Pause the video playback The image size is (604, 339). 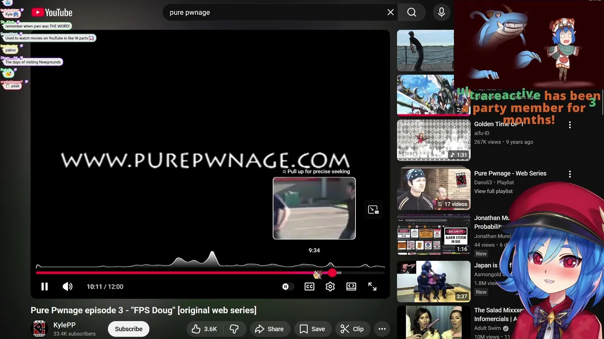[44, 286]
